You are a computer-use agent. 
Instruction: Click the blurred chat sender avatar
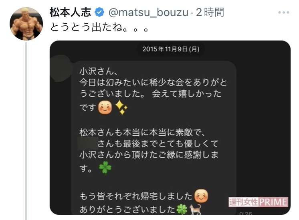tap(61, 68)
